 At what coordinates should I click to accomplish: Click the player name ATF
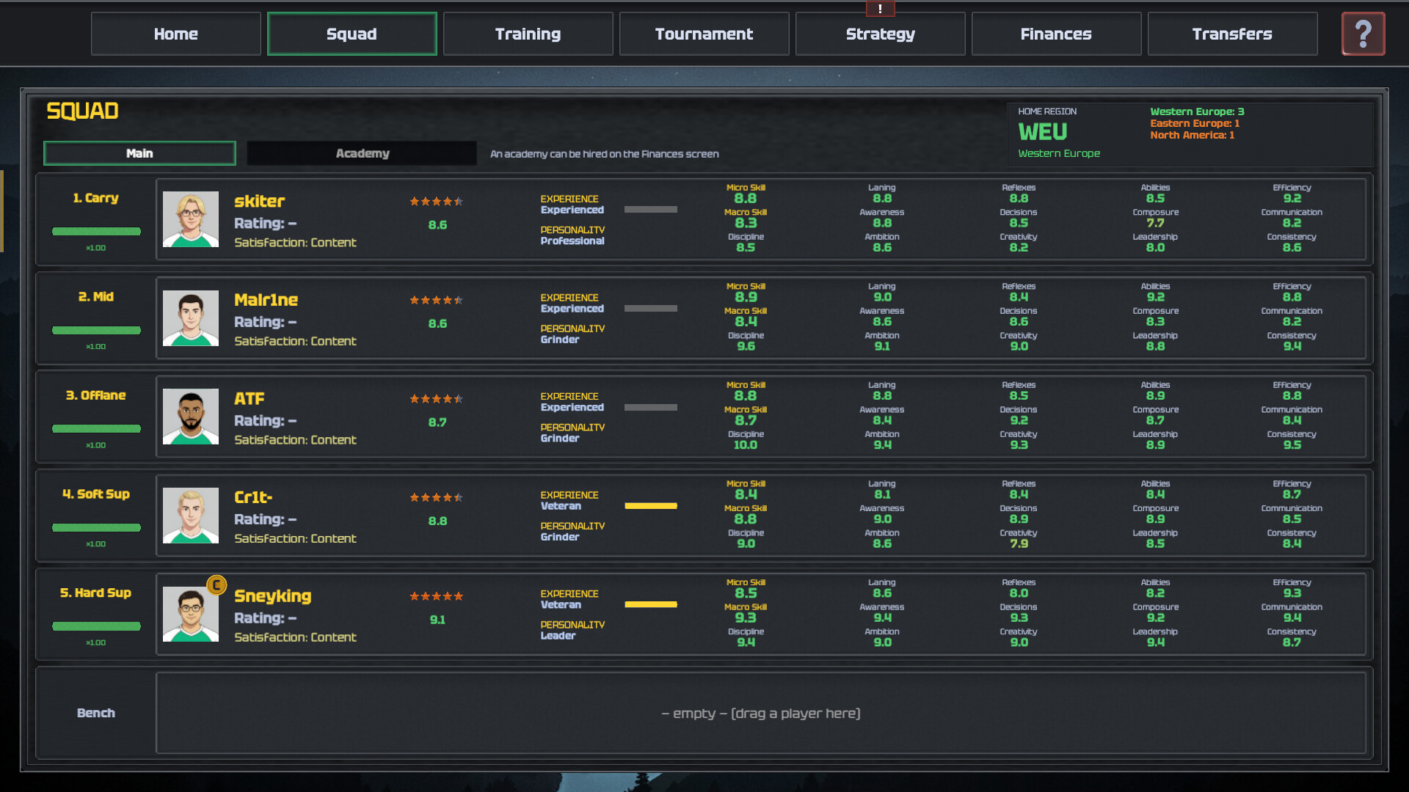[x=250, y=399]
